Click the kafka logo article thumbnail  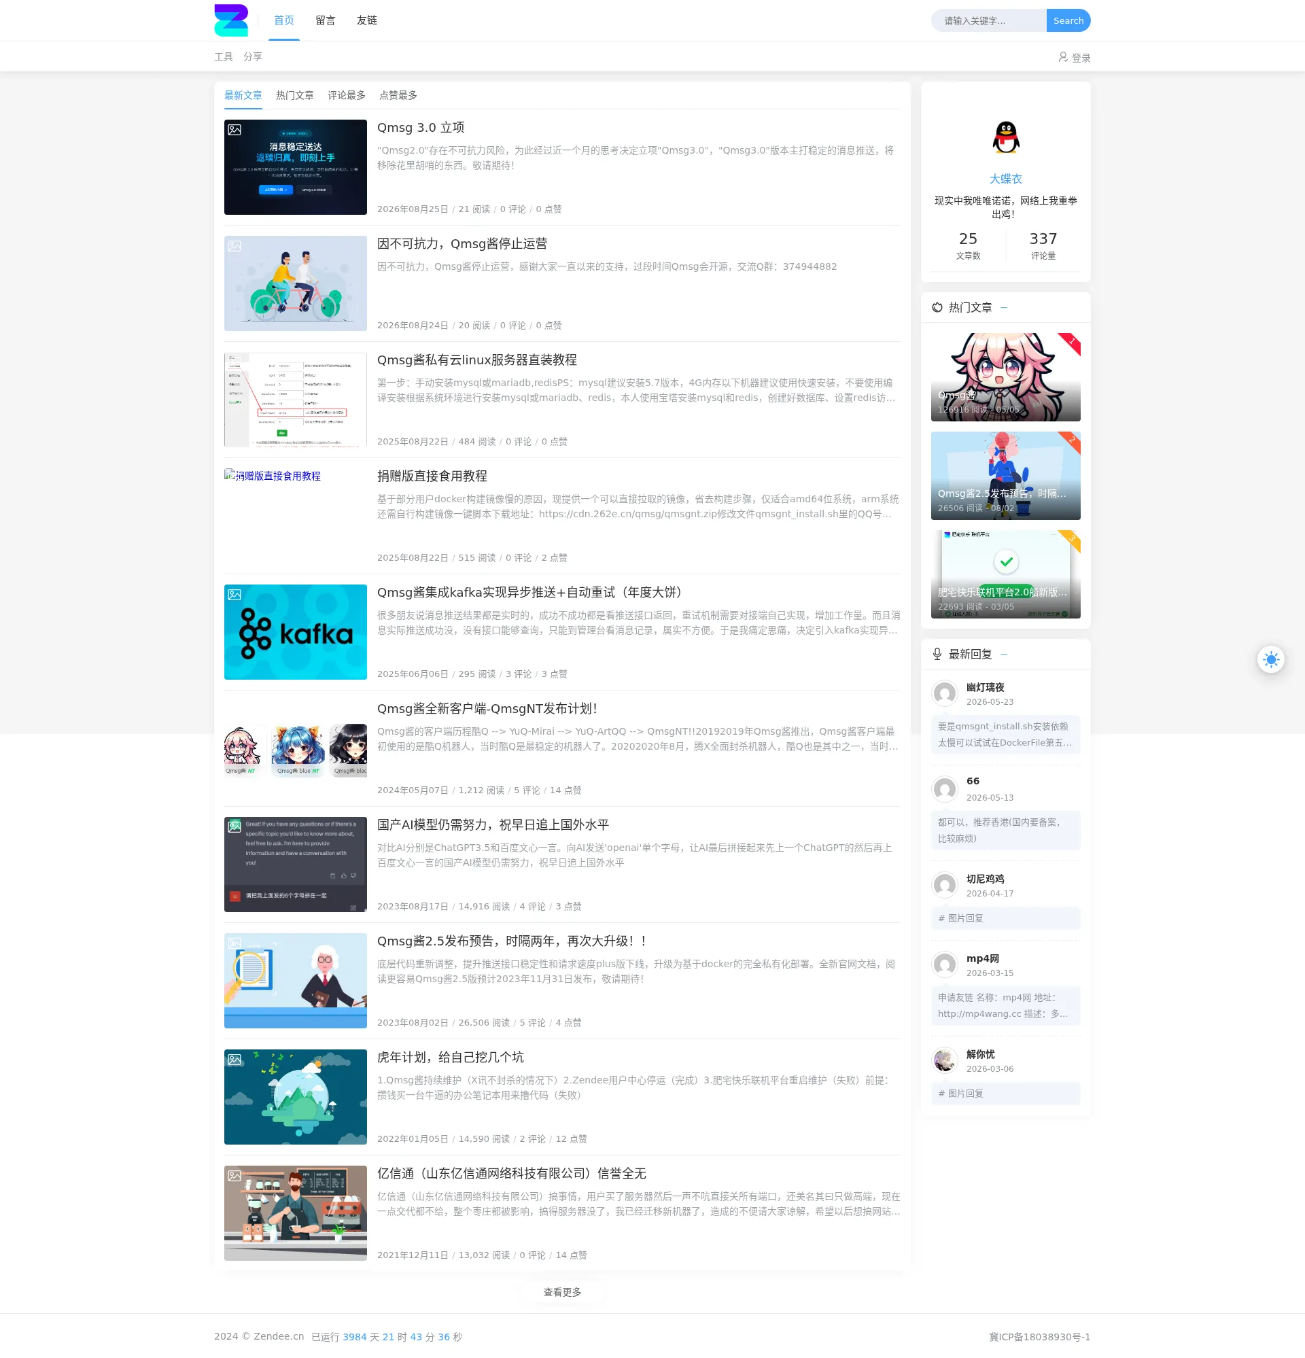295,632
